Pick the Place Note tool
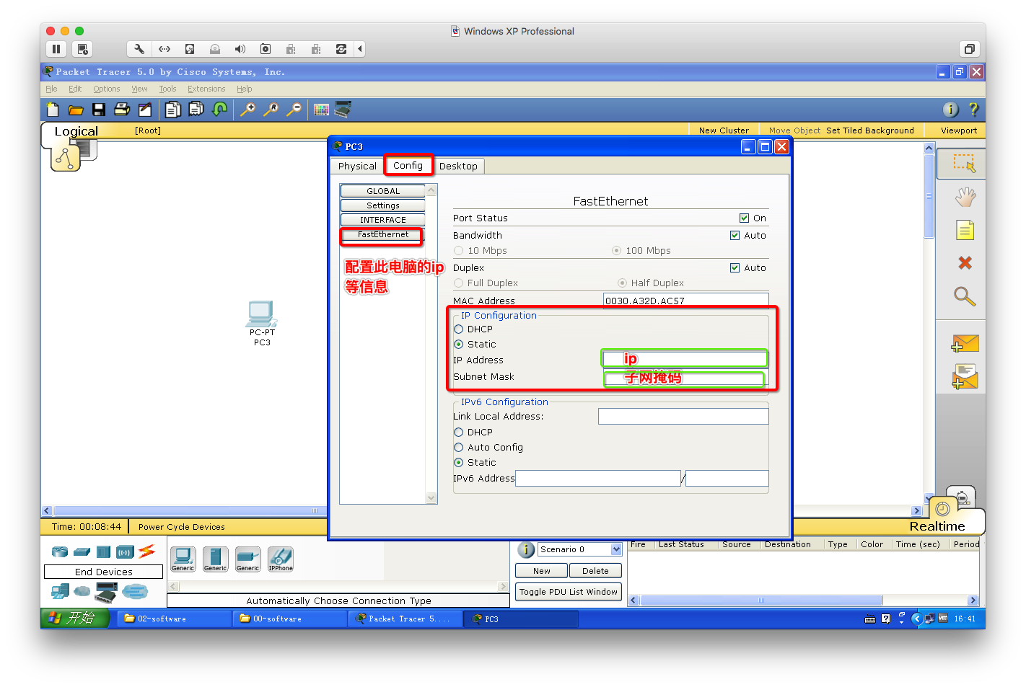This screenshot has height=687, width=1026. (965, 230)
